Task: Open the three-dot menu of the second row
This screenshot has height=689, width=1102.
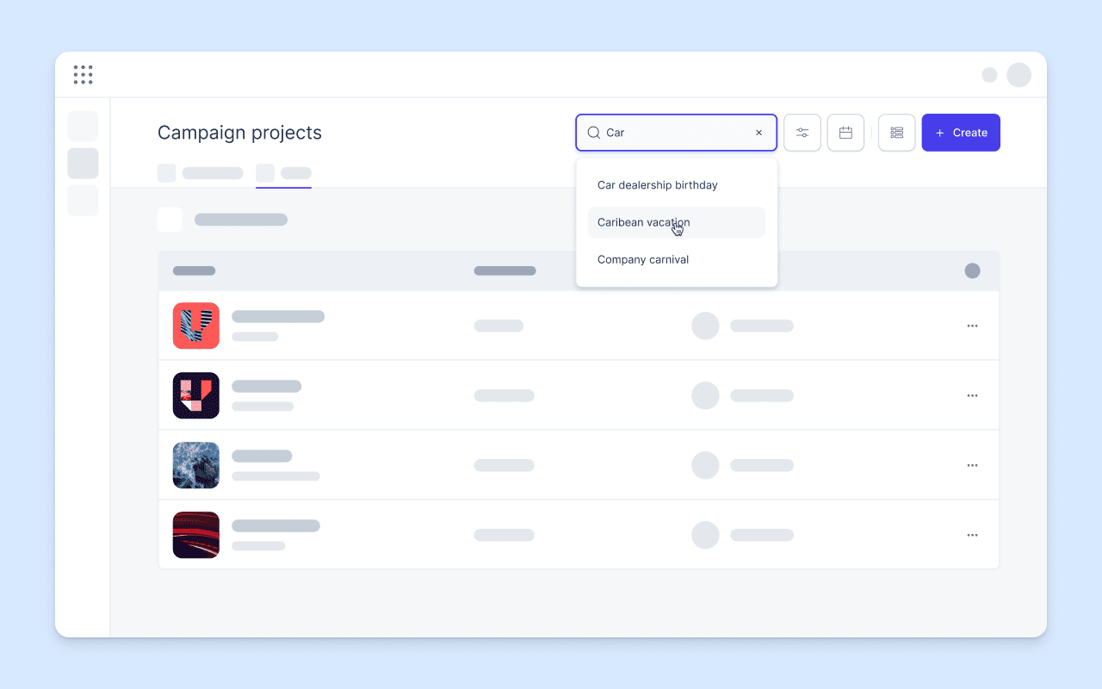Action: click(x=972, y=395)
